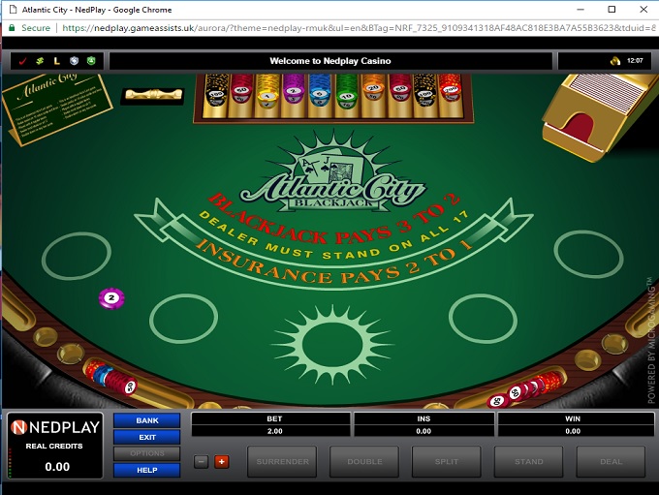Click the red checkmark icon in top bar
Viewport: 659px width, 495px height.
tap(24, 61)
